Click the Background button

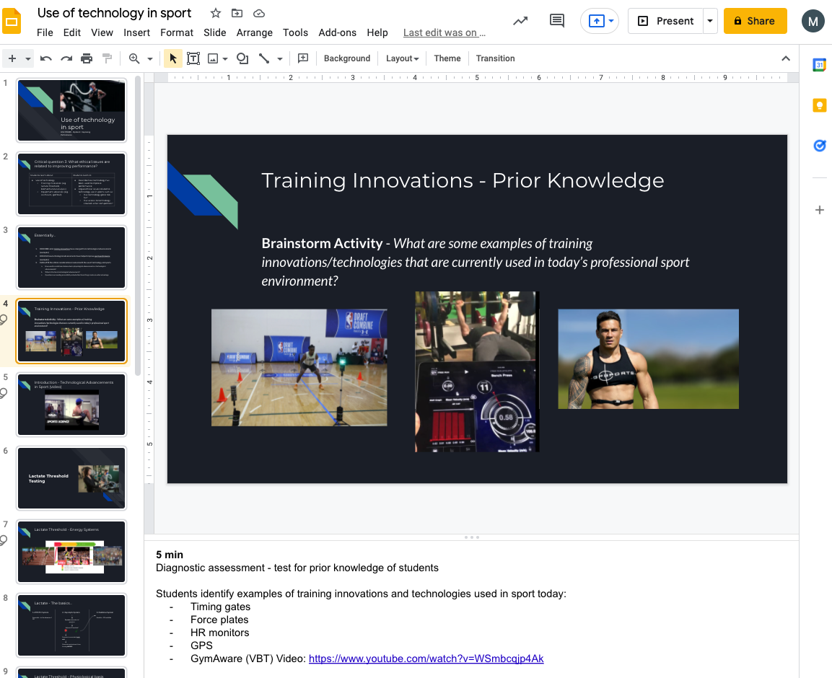[347, 58]
